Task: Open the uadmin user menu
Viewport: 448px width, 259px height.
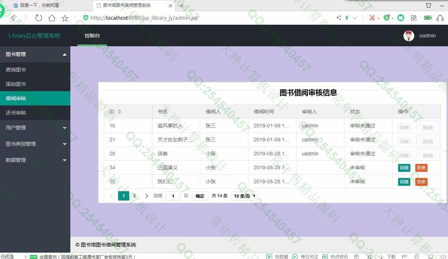Action: pyautogui.click(x=428, y=36)
